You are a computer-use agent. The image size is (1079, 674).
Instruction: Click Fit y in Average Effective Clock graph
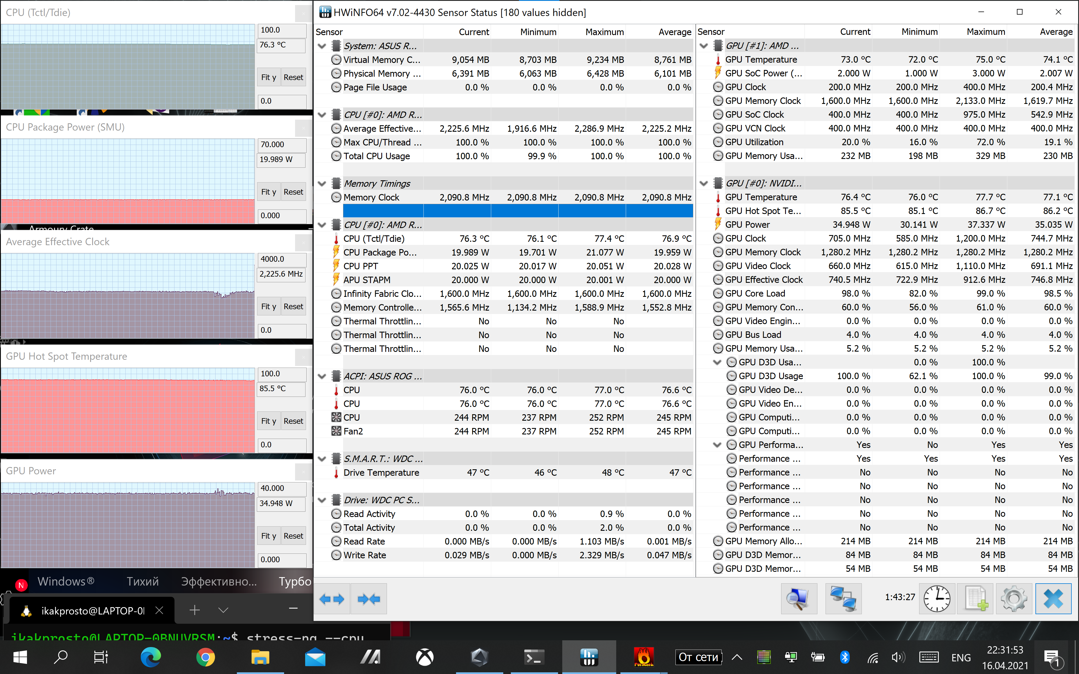coord(268,306)
